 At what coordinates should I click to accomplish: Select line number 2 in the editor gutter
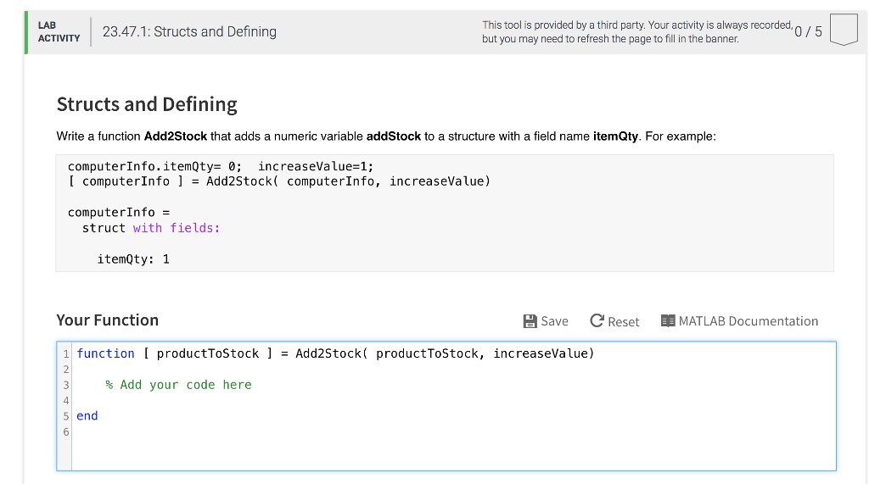[x=65, y=370]
